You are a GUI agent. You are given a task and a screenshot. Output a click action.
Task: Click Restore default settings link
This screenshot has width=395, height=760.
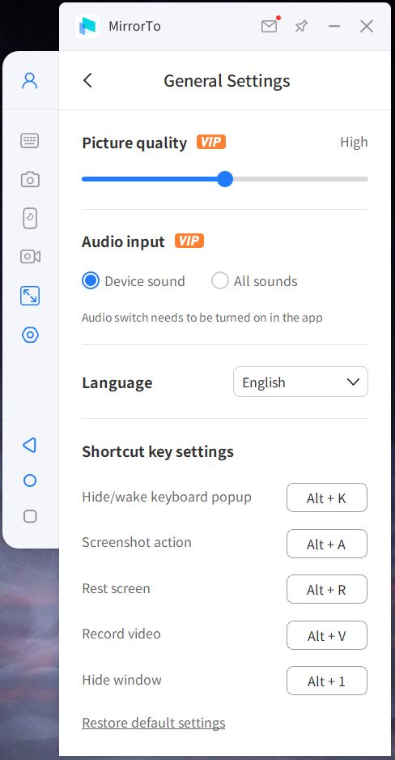point(154,723)
